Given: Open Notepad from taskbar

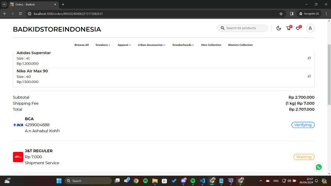Looking at the screenshot, I should tap(221, 181).
